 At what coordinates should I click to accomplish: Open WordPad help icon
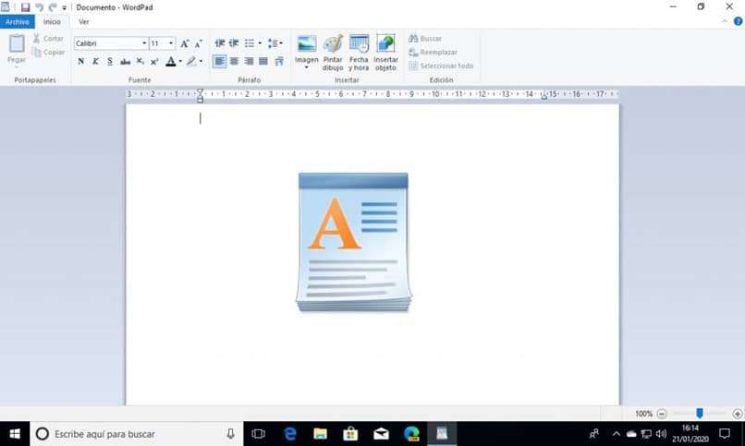[x=738, y=21]
